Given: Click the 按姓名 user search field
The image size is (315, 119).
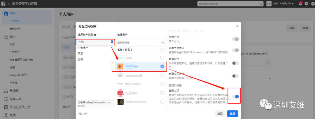Looking at the screenshot, I should tap(69, 27).
